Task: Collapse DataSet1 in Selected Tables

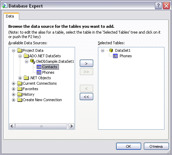Action: coord(102,50)
